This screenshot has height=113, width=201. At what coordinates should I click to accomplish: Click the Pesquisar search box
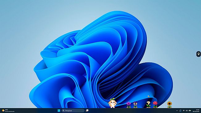[x=73, y=111]
